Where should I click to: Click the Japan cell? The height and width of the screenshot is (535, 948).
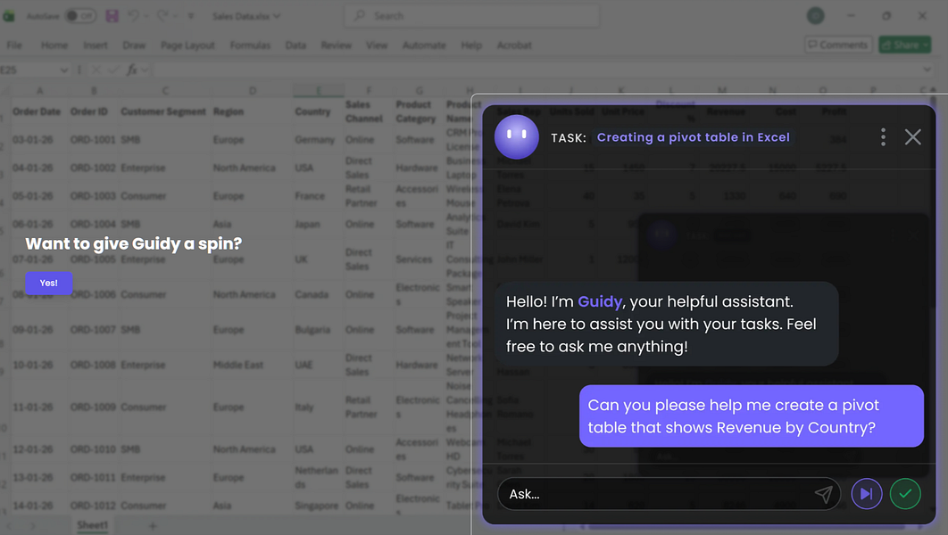[307, 224]
